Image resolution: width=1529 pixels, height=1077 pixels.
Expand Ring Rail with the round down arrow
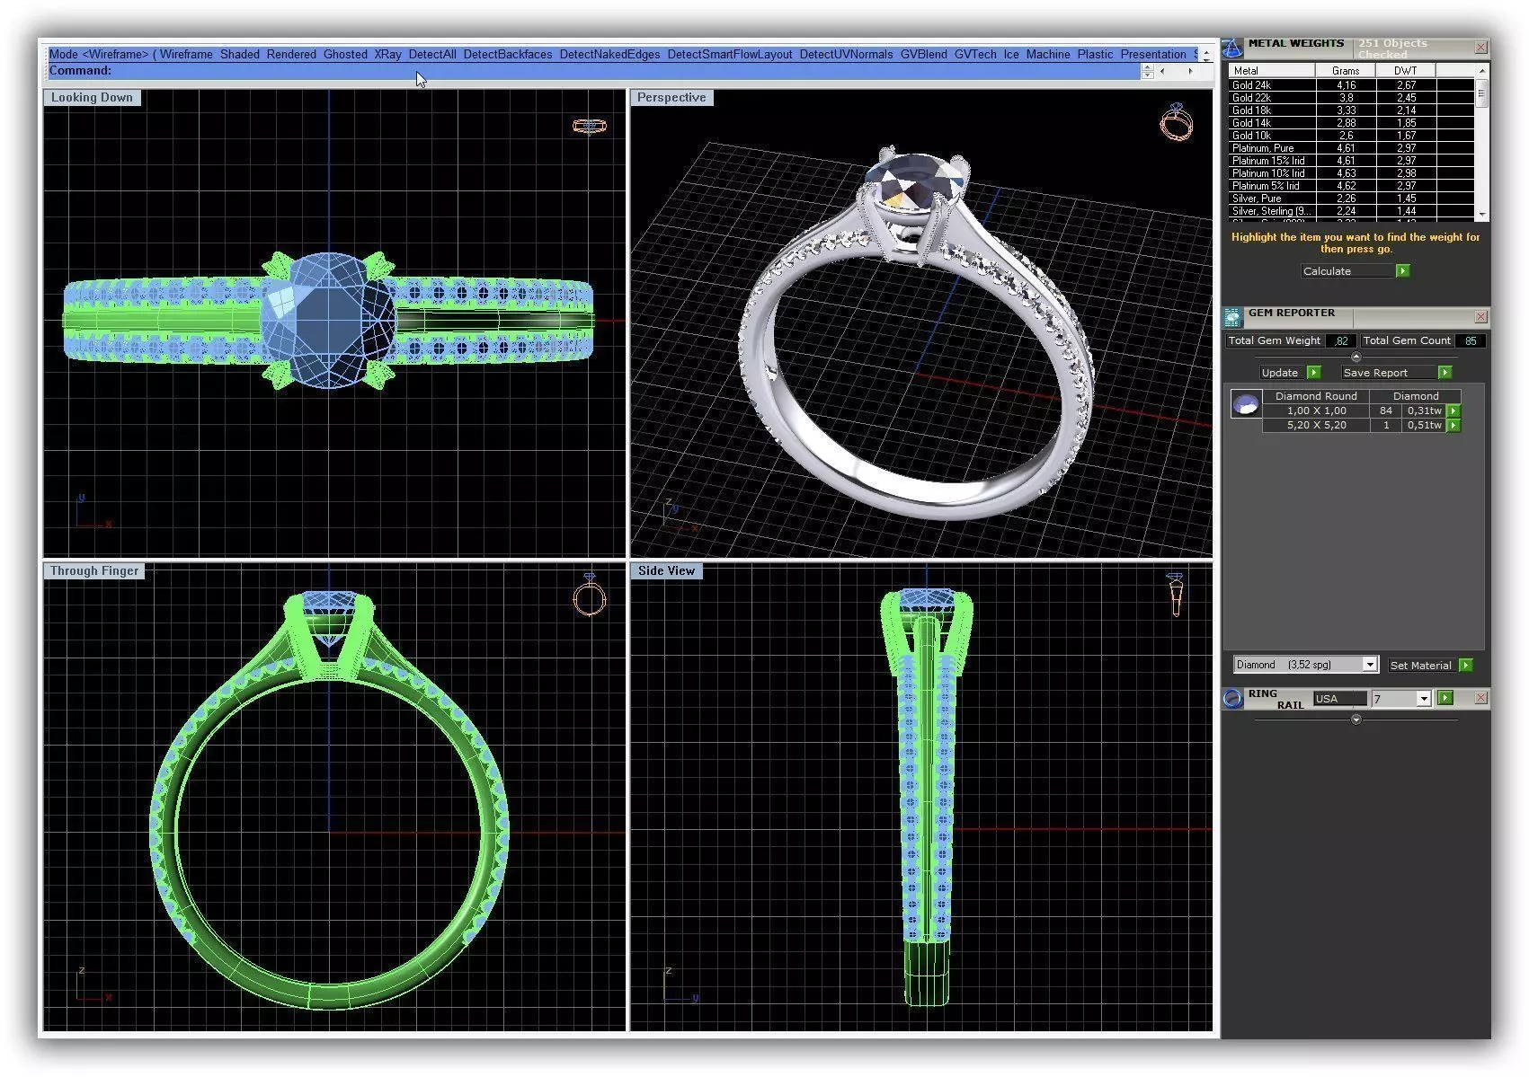[x=1356, y=719]
